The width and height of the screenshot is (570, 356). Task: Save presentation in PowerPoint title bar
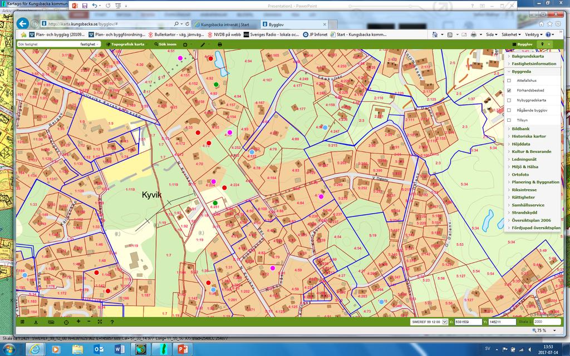pos(85,6)
